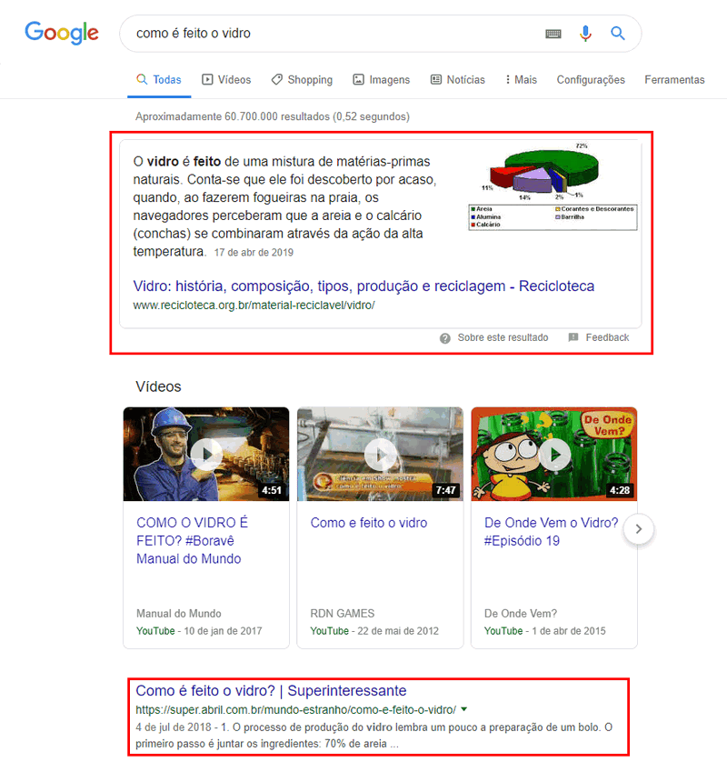The image size is (727, 762).
Task: Submit search with the magnifier button
Action: [618, 34]
